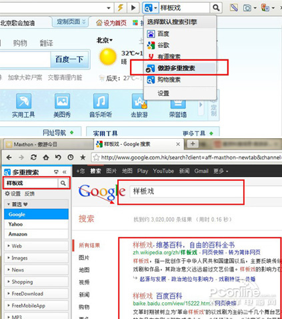
Task: Click the star inside the address bar
Action: pos(96,157)
